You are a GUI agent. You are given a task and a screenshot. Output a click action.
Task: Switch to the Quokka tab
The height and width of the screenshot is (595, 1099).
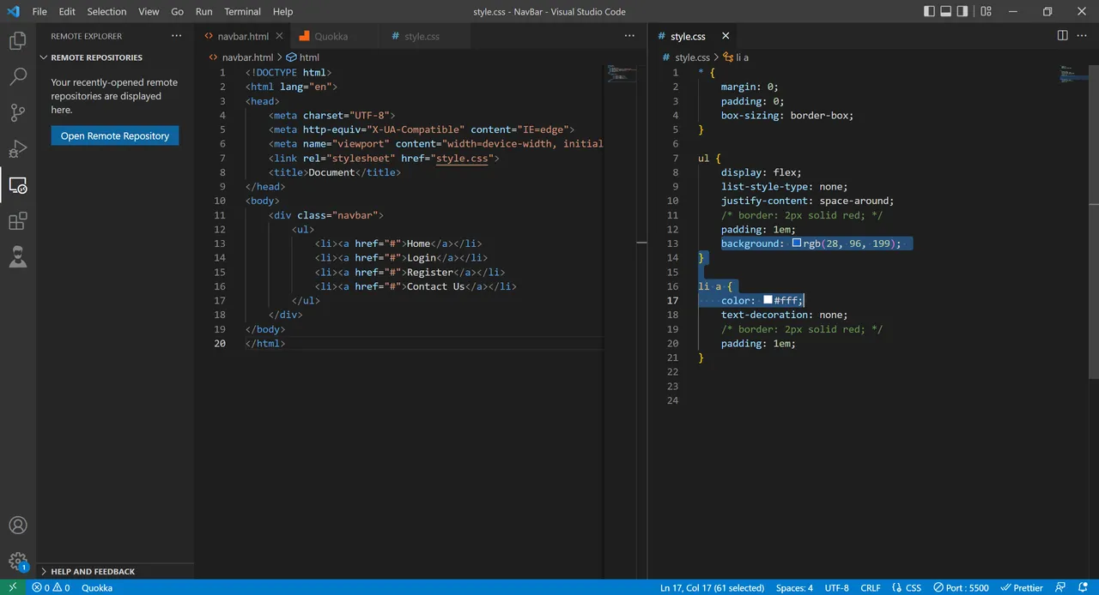pos(334,36)
